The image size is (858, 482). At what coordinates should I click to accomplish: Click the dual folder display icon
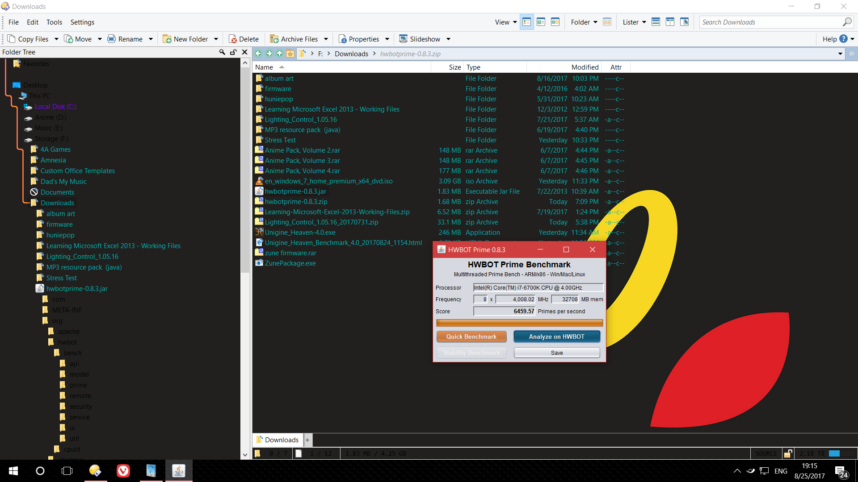click(x=607, y=22)
